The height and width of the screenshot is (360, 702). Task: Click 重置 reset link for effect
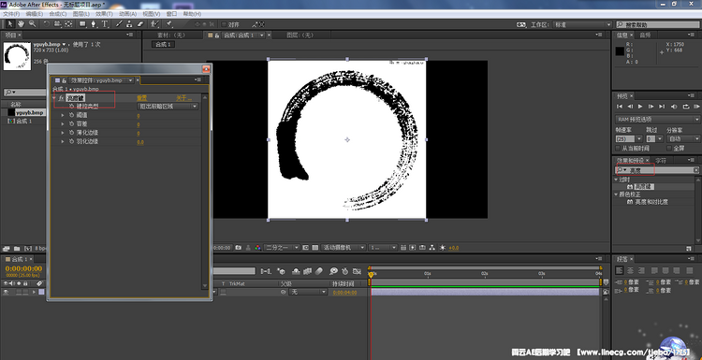click(141, 97)
